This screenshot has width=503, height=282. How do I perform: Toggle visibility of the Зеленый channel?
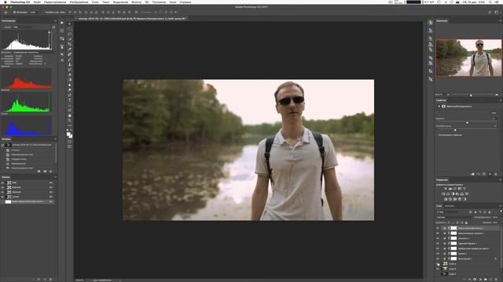(x=3, y=192)
